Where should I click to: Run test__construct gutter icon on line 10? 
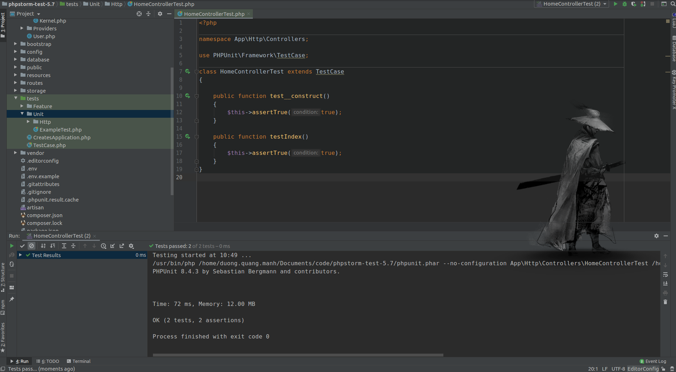(x=188, y=96)
